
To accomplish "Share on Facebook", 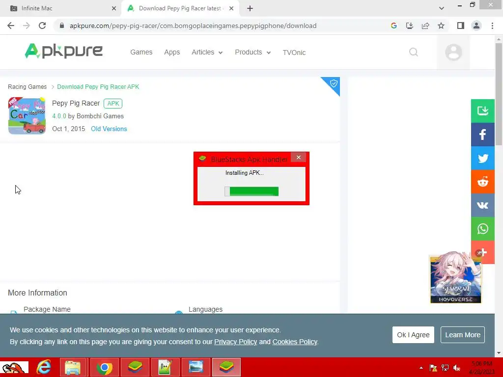I will coord(482,135).
